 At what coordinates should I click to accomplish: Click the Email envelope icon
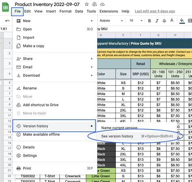pyautogui.click(x=19, y=67)
